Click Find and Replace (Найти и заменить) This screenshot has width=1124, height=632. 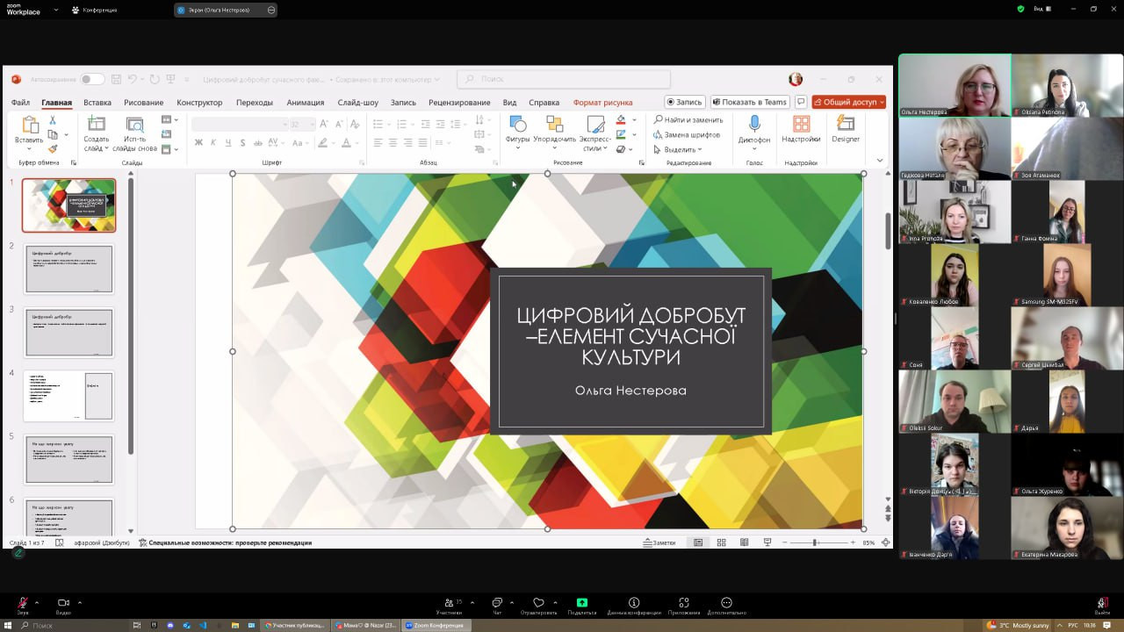click(688, 119)
